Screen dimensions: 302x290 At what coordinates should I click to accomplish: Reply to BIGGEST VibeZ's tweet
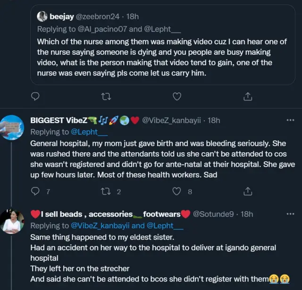35,191
